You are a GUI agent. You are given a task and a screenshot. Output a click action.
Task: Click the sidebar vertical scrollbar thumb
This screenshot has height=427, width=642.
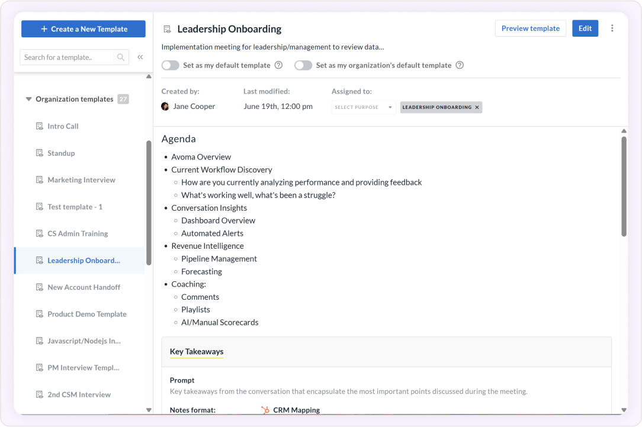(x=149, y=203)
